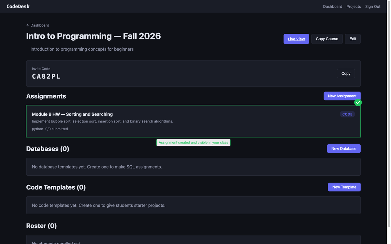Click the CodeDesk logo
This screenshot has width=391, height=244.
click(x=18, y=7)
